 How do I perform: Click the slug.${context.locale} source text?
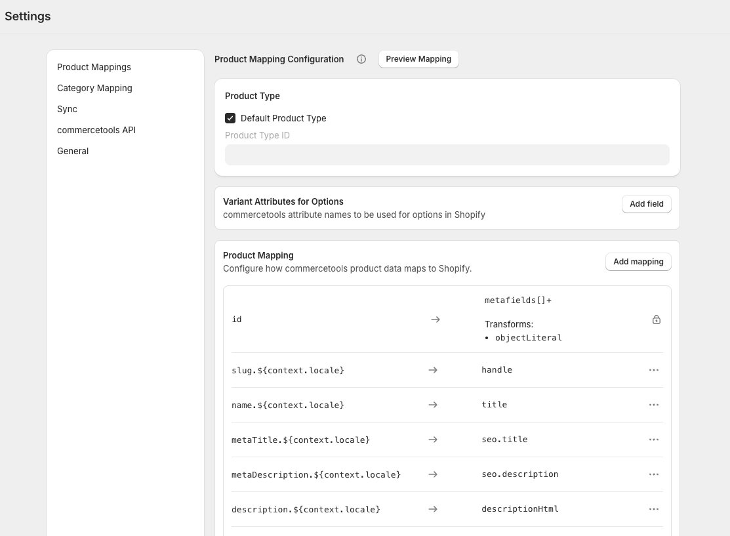pos(288,370)
